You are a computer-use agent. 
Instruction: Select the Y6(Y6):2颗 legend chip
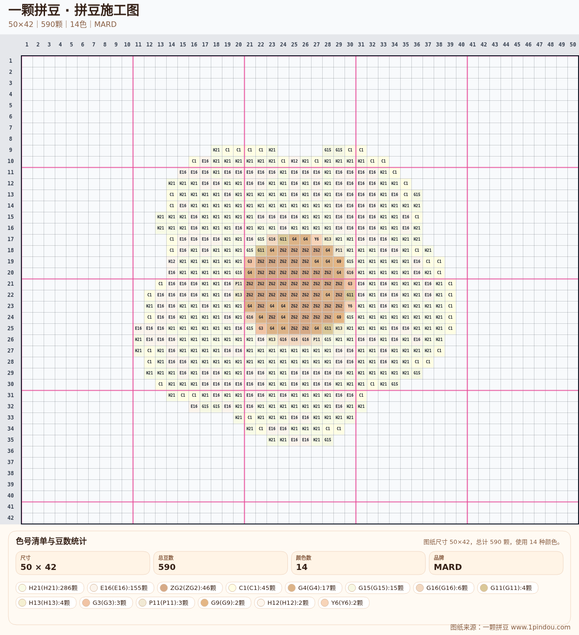pos(344,602)
